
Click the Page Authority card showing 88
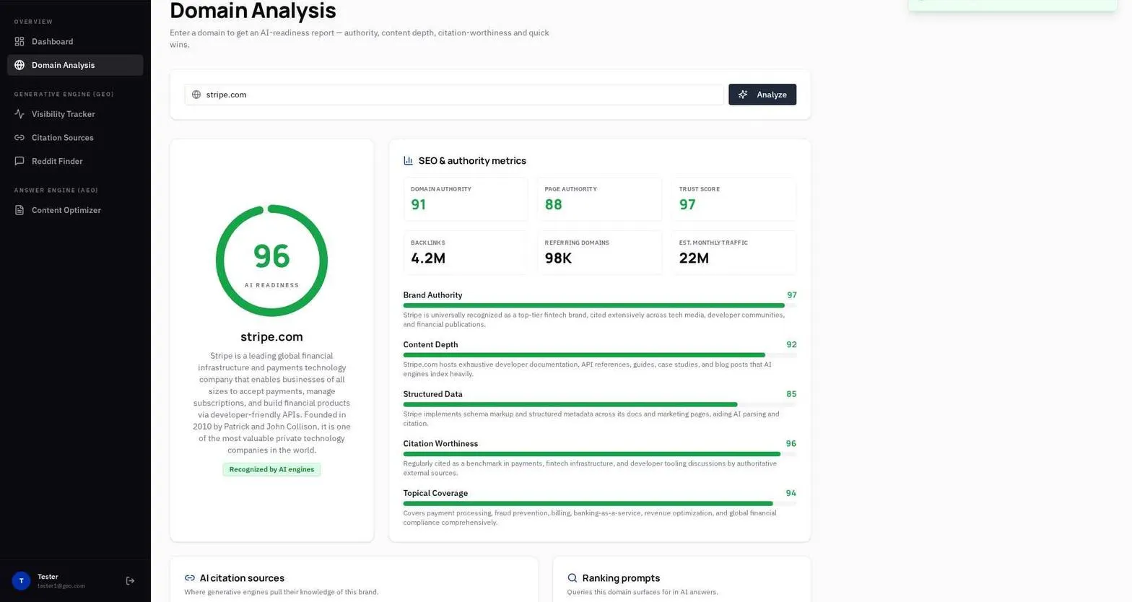[x=599, y=199]
